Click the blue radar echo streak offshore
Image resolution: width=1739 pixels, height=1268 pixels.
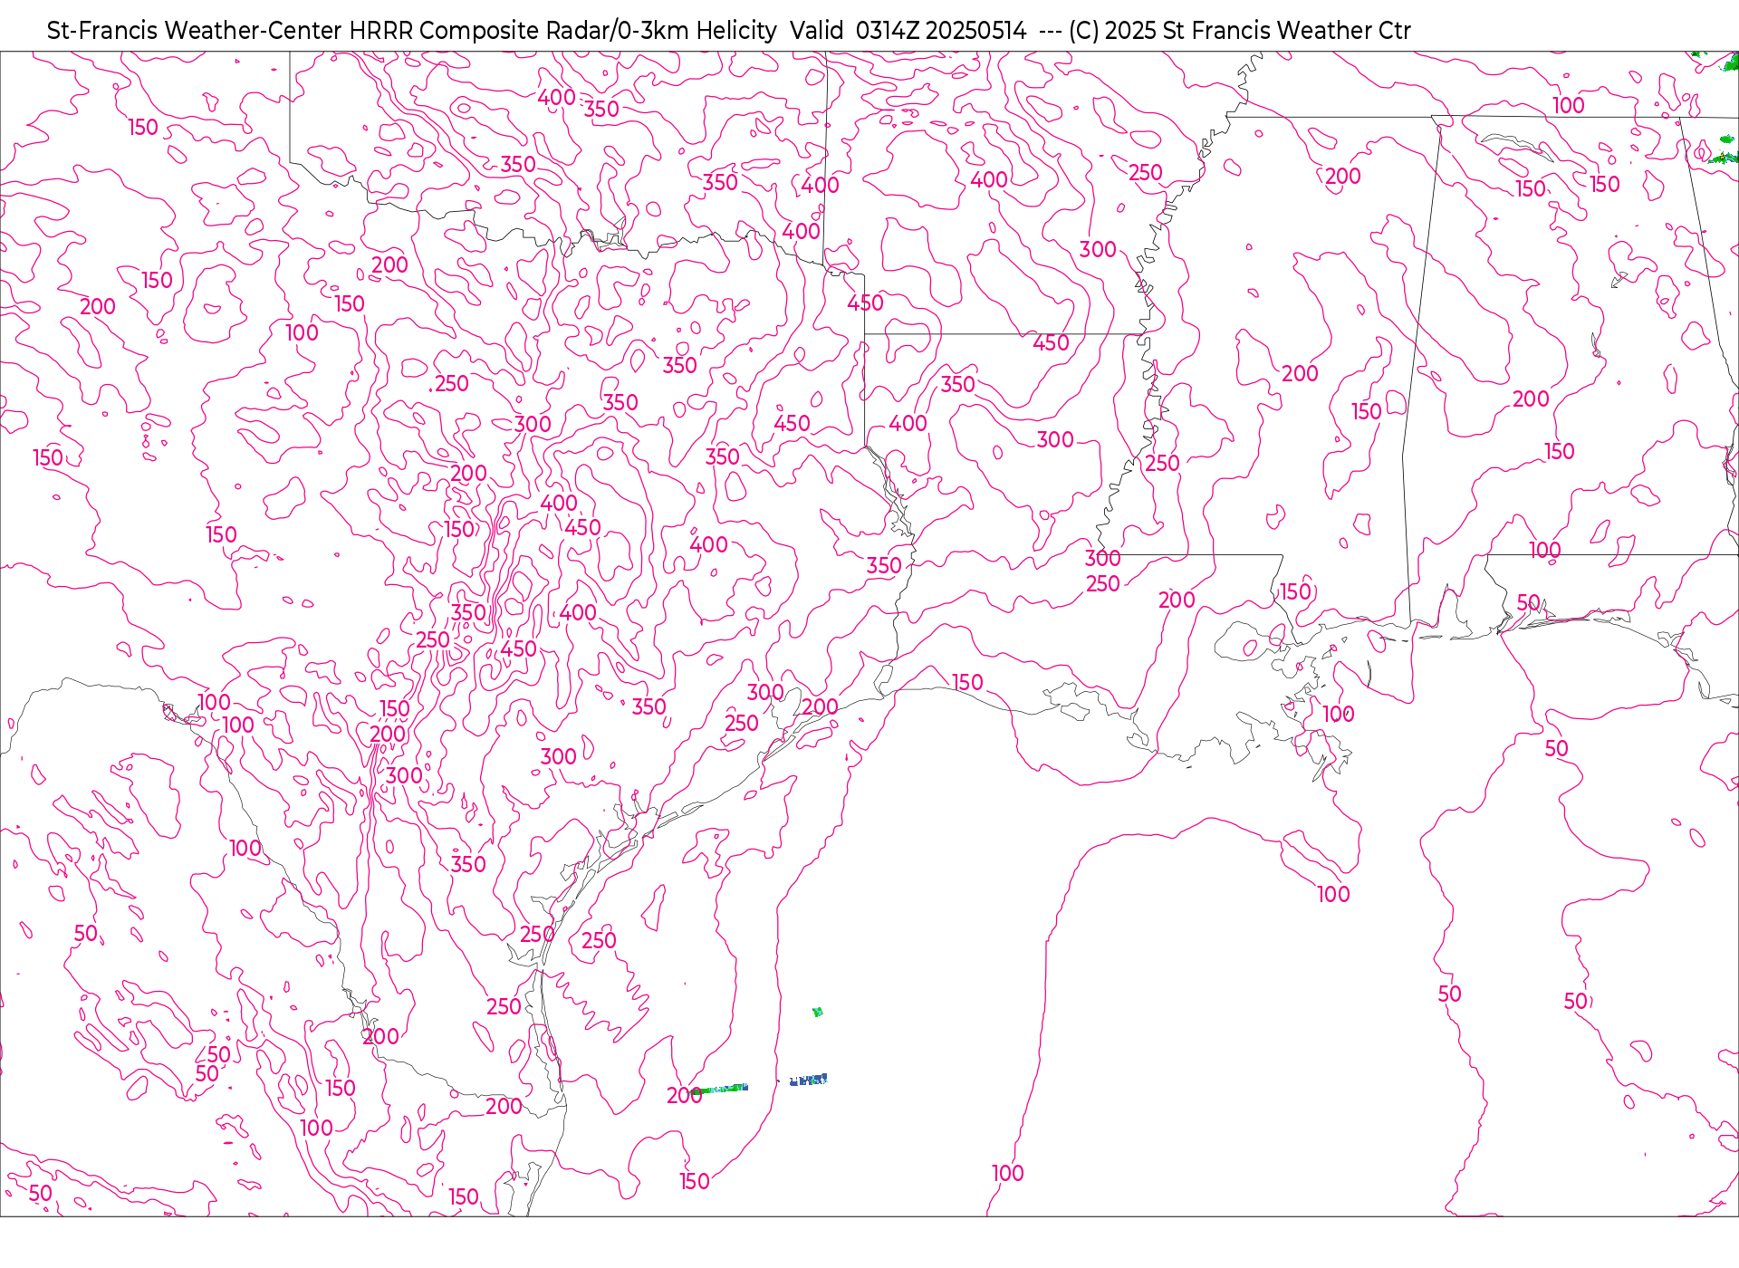808,1080
